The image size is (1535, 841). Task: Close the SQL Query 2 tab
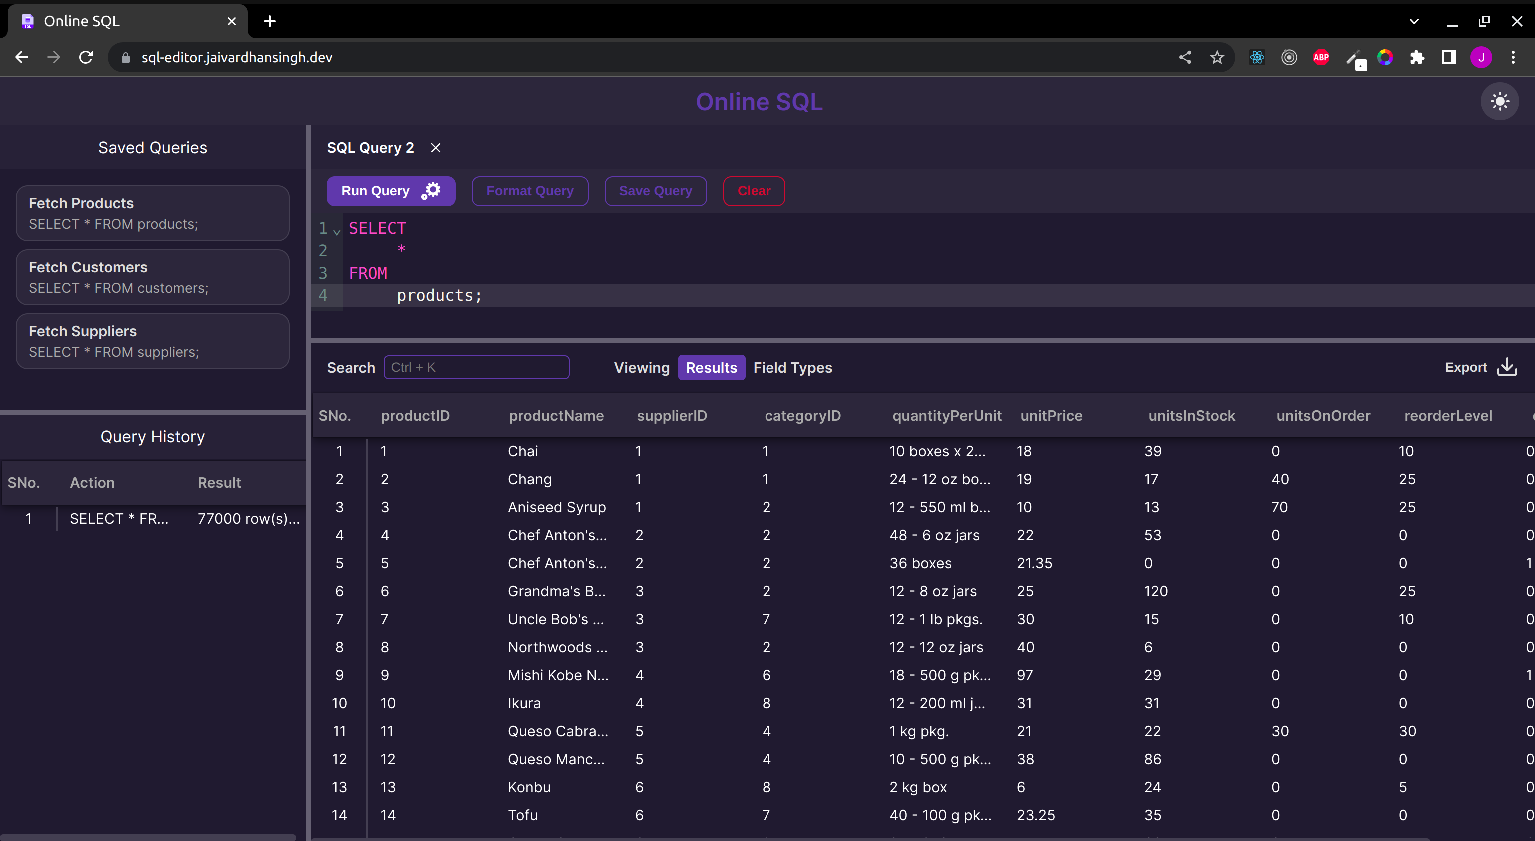pyautogui.click(x=436, y=148)
